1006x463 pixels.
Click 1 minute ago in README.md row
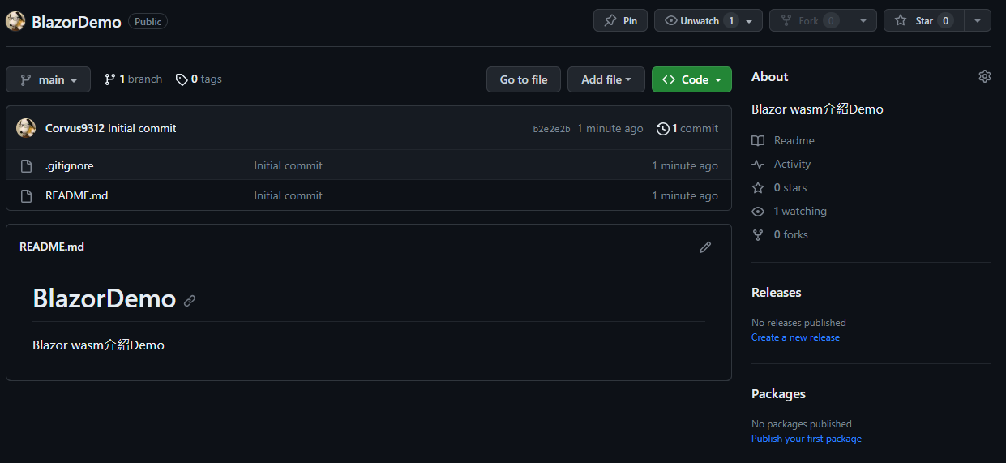685,195
